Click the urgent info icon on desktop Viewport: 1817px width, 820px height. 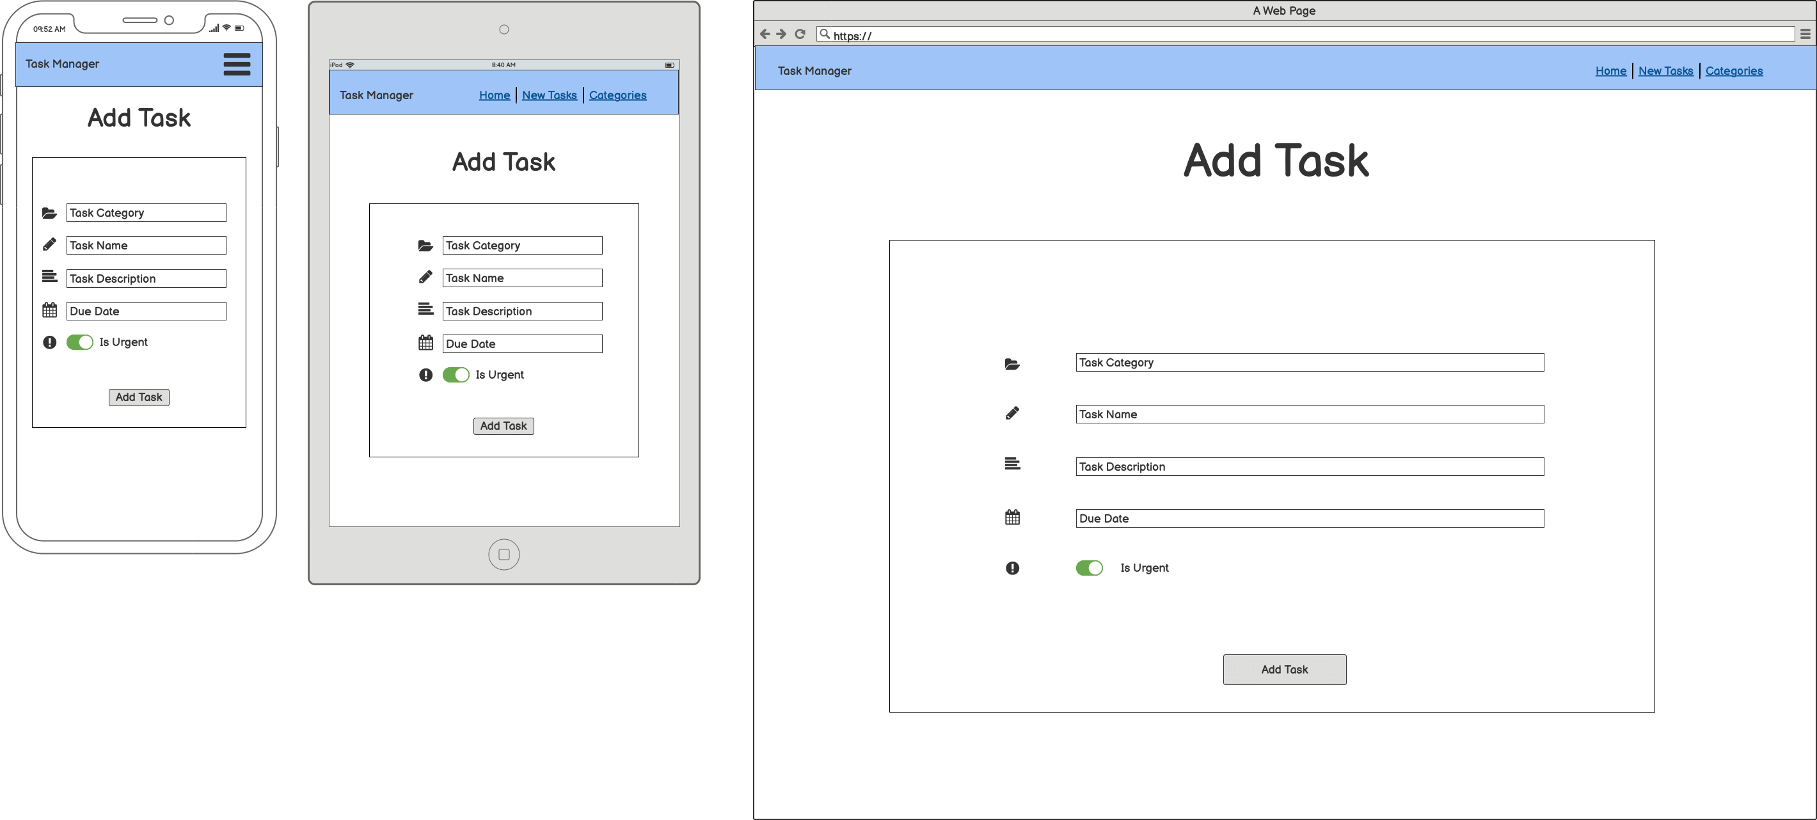click(x=1012, y=567)
